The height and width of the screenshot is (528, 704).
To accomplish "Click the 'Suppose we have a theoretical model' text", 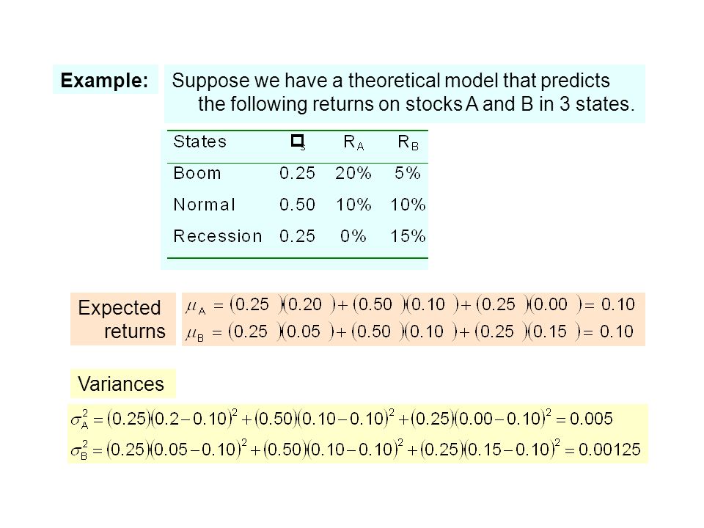I will point(391,81).
